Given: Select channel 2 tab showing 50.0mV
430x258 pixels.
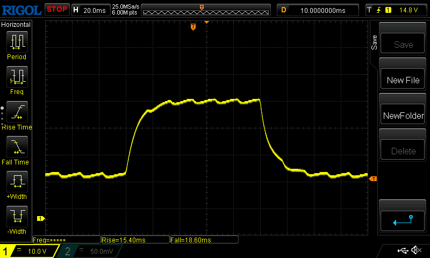Looking at the screenshot, I should coord(90,251).
